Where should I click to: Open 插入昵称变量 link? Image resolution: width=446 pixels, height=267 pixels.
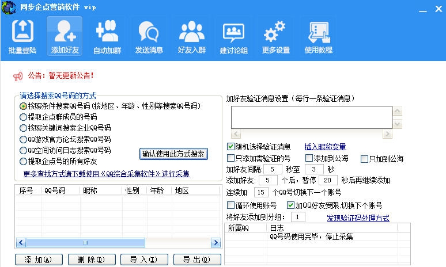[325, 147]
